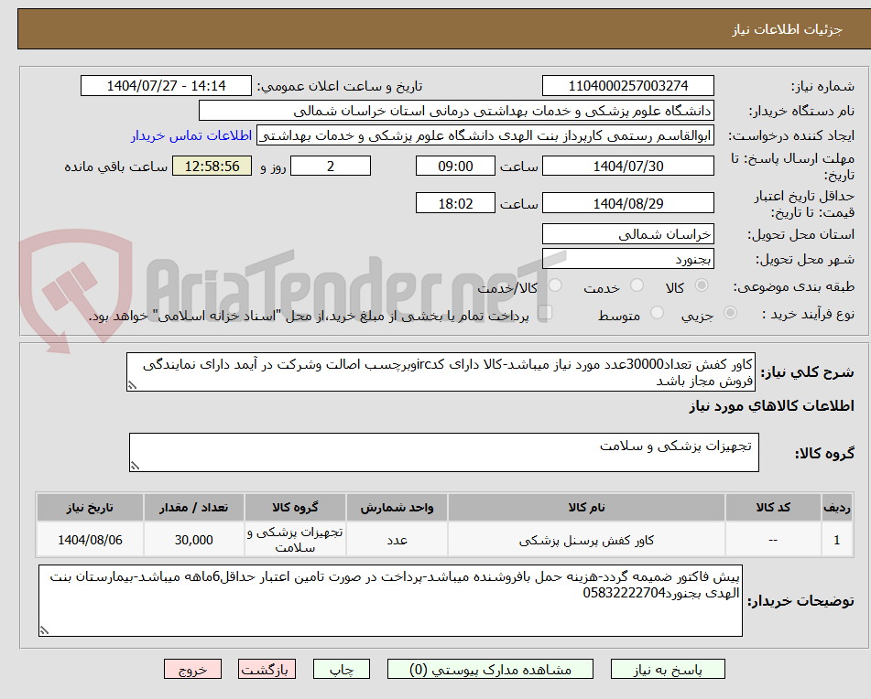This screenshot has height=699, width=871.
Task: Click the delivery province field خراسان شمالی
Action: (627, 234)
